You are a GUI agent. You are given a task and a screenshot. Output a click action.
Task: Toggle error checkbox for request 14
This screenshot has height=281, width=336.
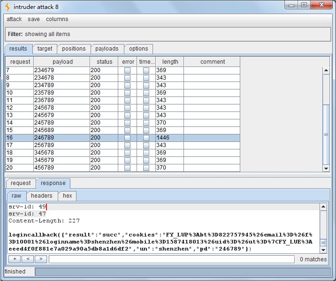[x=128, y=123]
